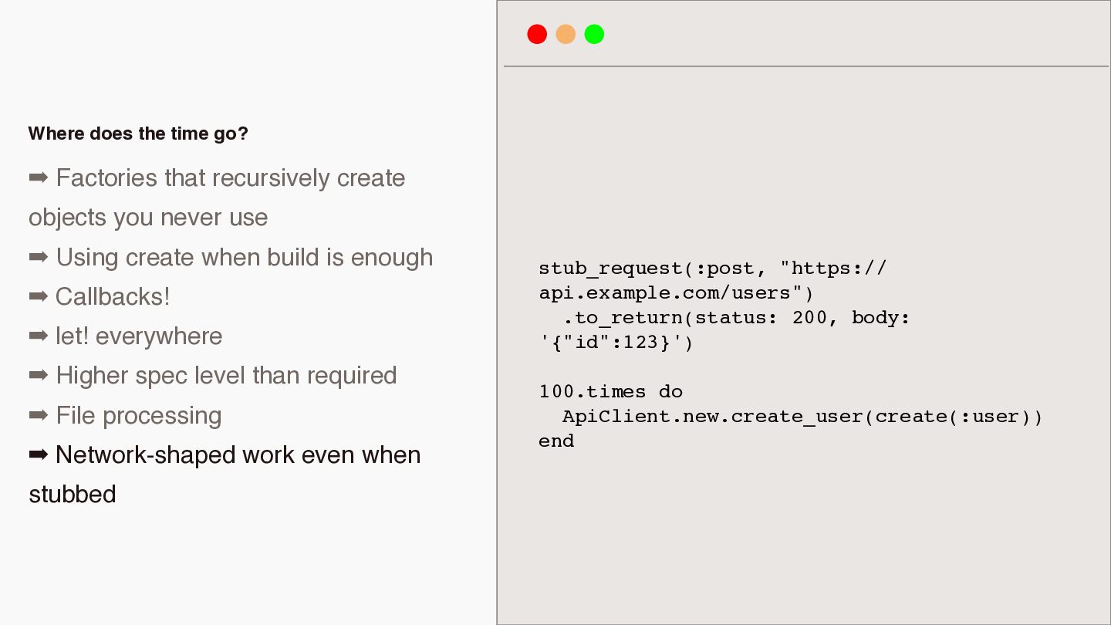Viewport: 1111px width, 625px height.
Task: Click the stub_request line of code
Action: point(713,269)
